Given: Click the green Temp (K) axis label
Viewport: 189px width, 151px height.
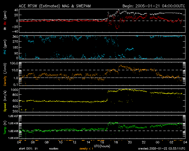Looking at the screenshot, I should [x=5, y=127].
